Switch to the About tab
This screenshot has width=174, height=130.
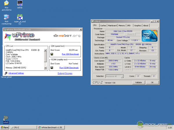coord(146,25)
